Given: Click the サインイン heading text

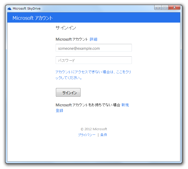Looking at the screenshot, I should [66, 28].
